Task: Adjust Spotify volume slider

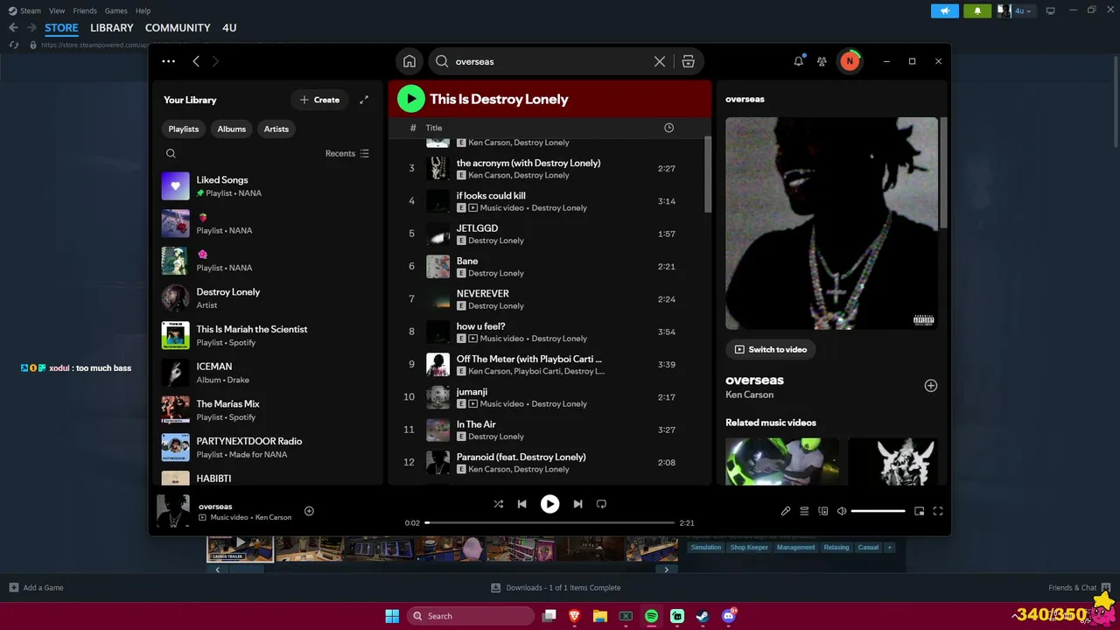Action: (x=878, y=511)
